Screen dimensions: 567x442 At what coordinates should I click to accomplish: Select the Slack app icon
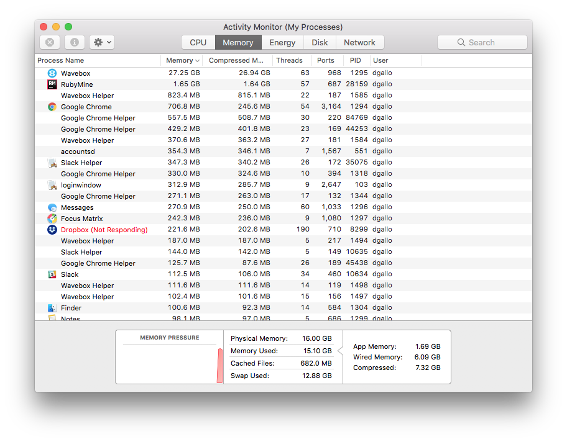(x=52, y=274)
